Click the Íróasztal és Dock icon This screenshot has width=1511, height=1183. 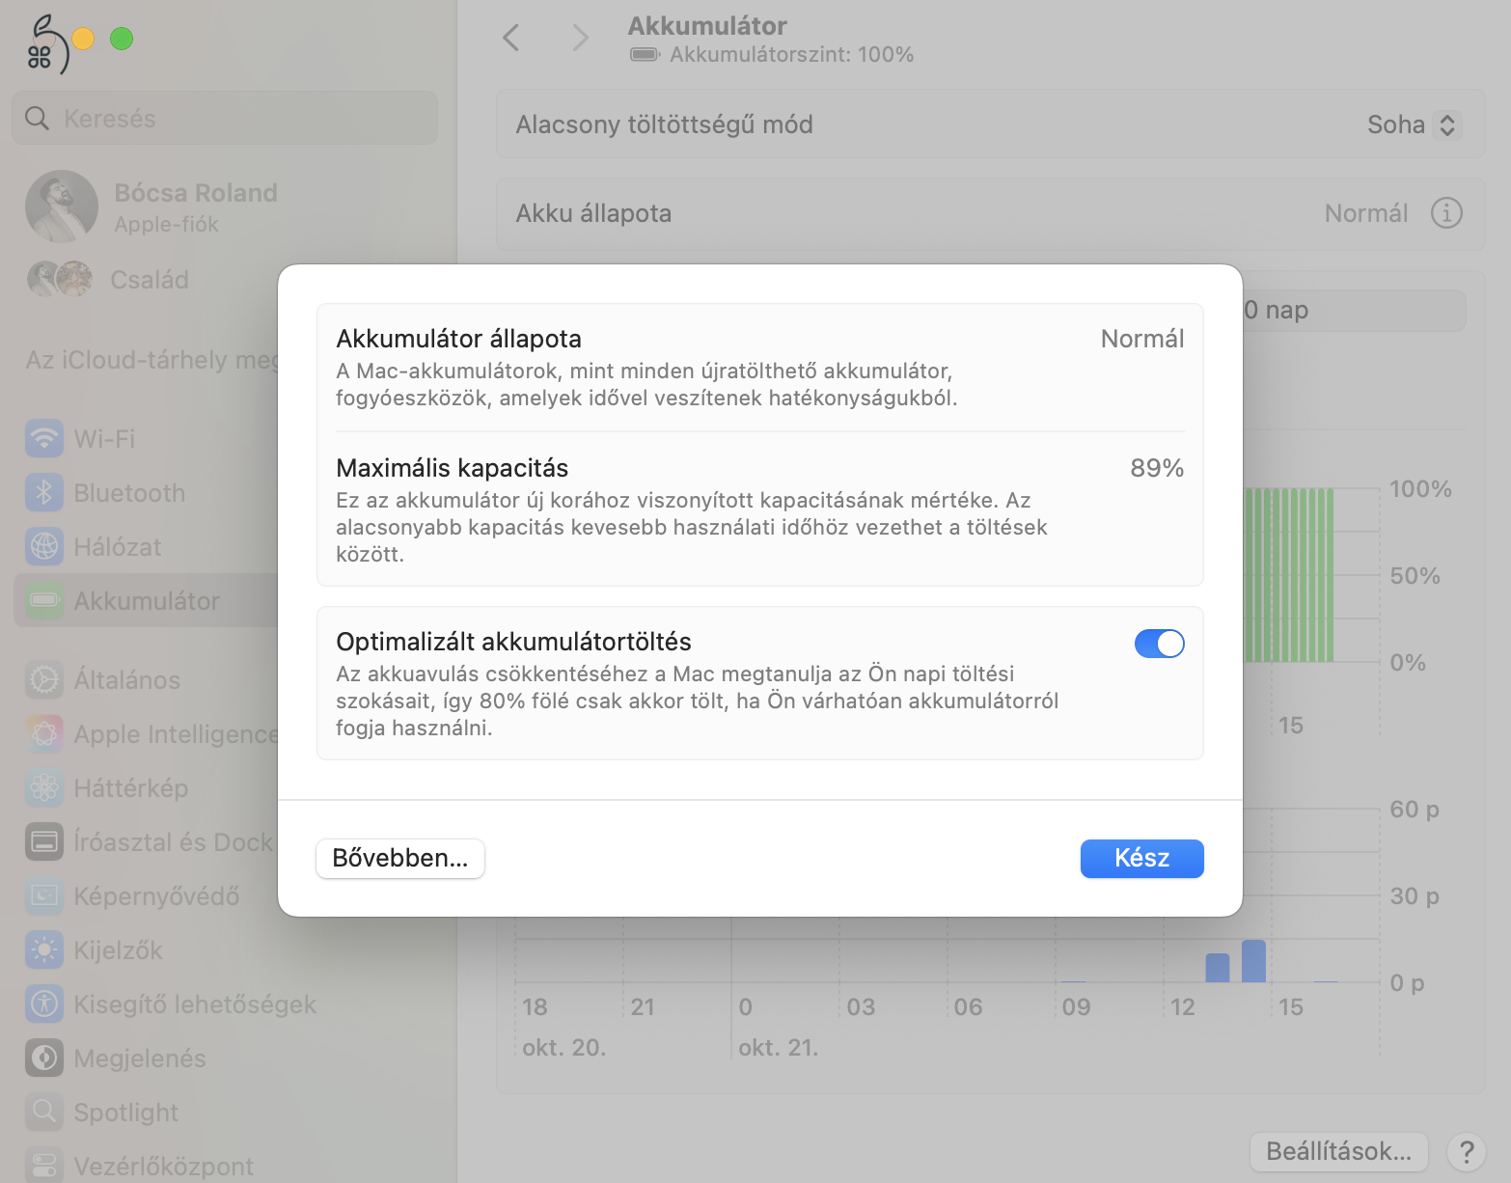(44, 841)
